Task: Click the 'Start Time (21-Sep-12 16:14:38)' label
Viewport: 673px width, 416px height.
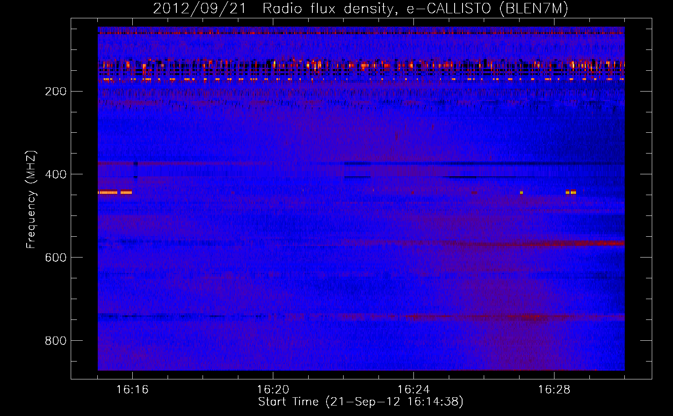Action: 361,402
